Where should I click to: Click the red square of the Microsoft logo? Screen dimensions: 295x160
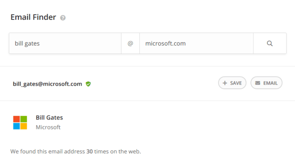(x=17, y=119)
